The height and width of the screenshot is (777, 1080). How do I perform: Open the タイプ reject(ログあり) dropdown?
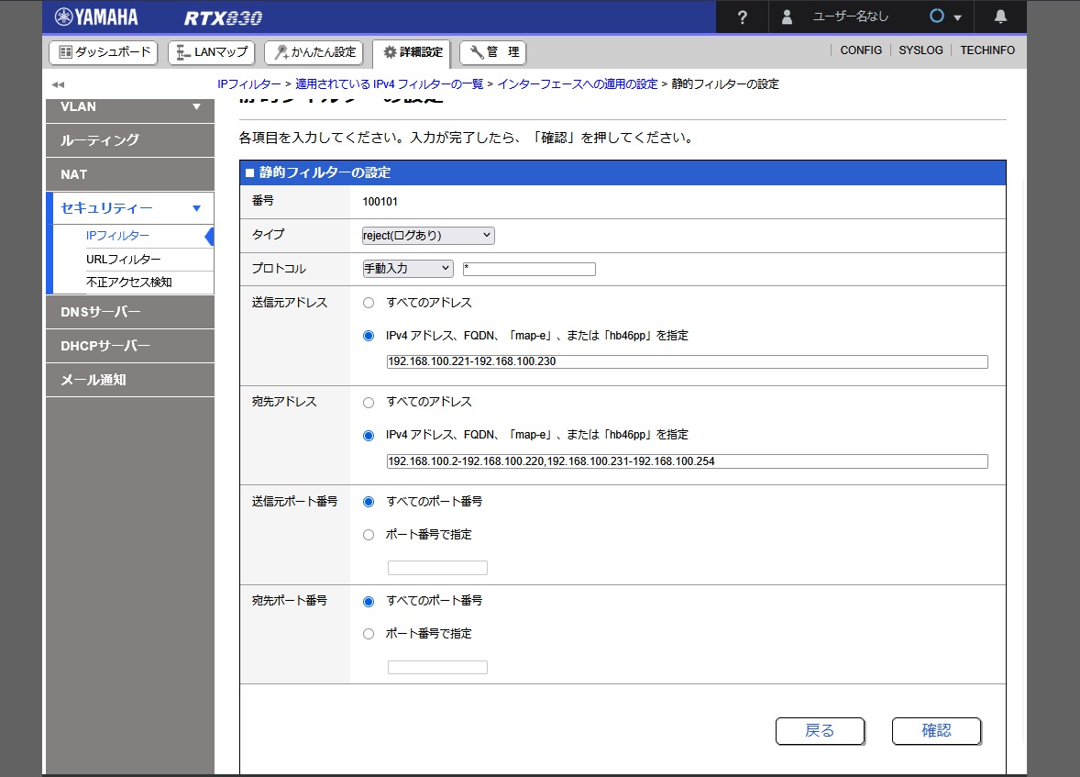428,236
